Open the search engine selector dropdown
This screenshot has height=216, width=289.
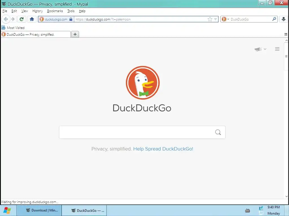(x=225, y=19)
